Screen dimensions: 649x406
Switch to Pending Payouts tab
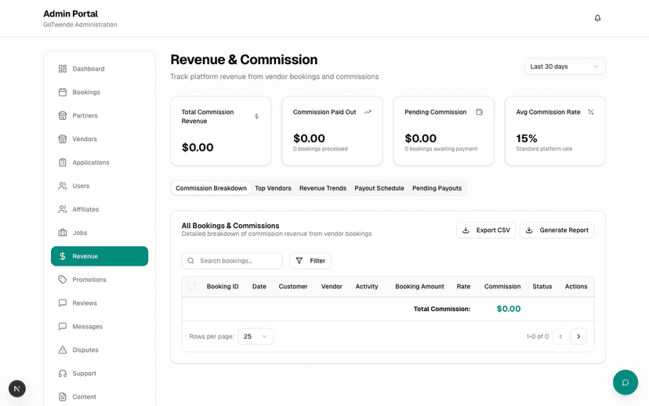(x=437, y=188)
